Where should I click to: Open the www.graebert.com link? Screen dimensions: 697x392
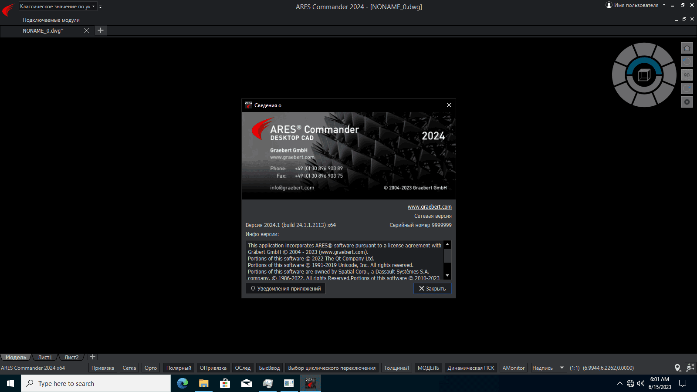pyautogui.click(x=430, y=207)
